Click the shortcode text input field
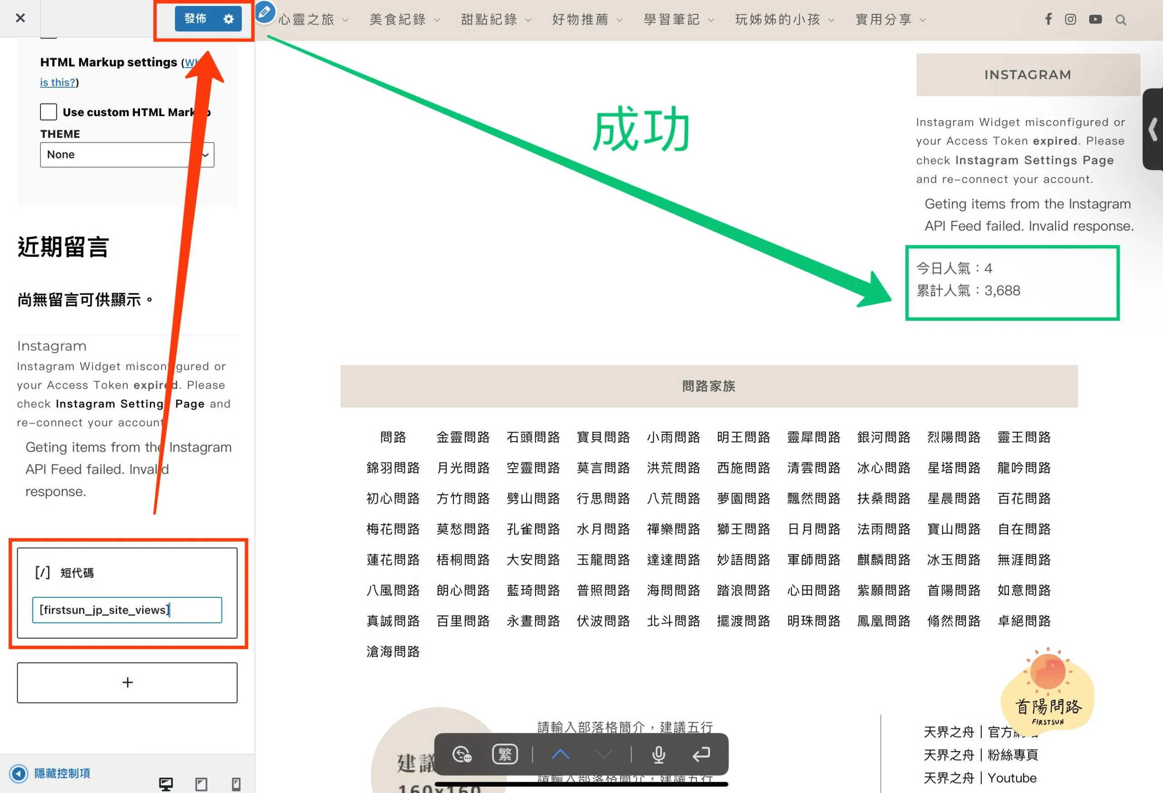 click(127, 610)
